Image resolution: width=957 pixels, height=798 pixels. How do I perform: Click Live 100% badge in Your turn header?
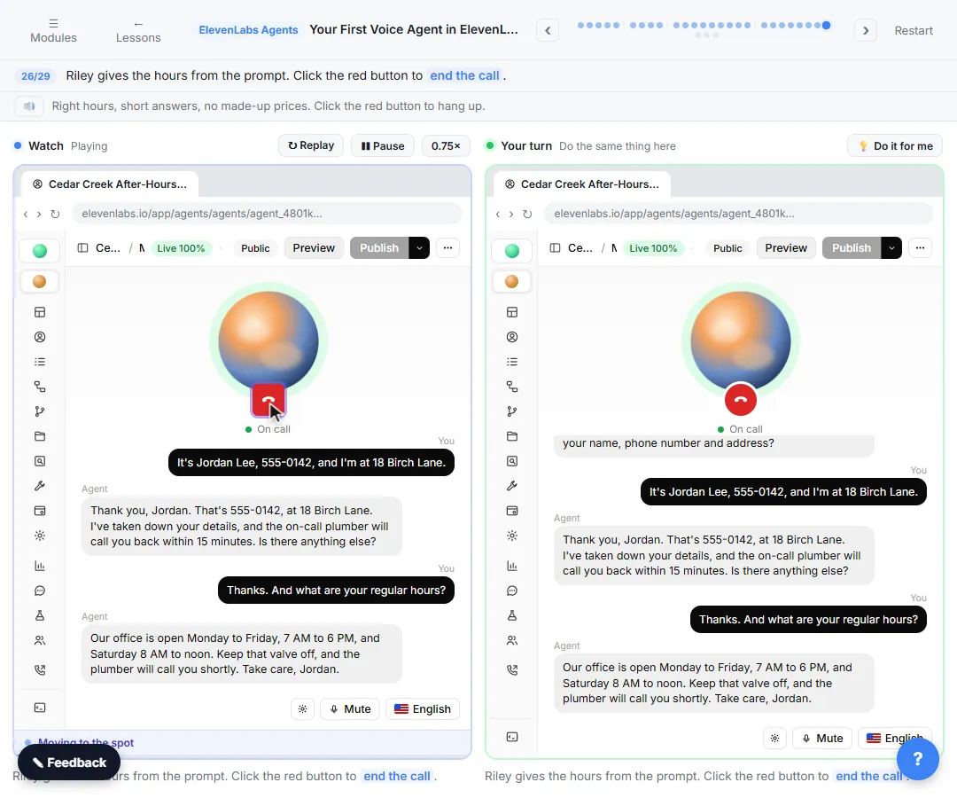(x=653, y=248)
